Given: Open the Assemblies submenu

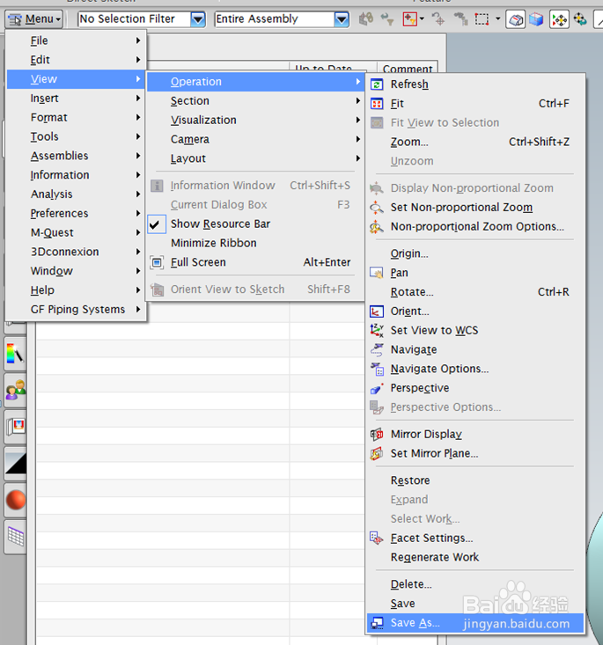Looking at the screenshot, I should coord(77,156).
